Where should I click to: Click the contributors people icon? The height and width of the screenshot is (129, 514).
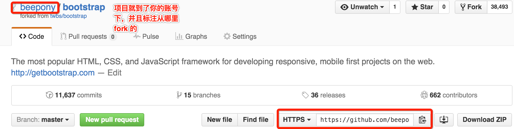coord(424,95)
